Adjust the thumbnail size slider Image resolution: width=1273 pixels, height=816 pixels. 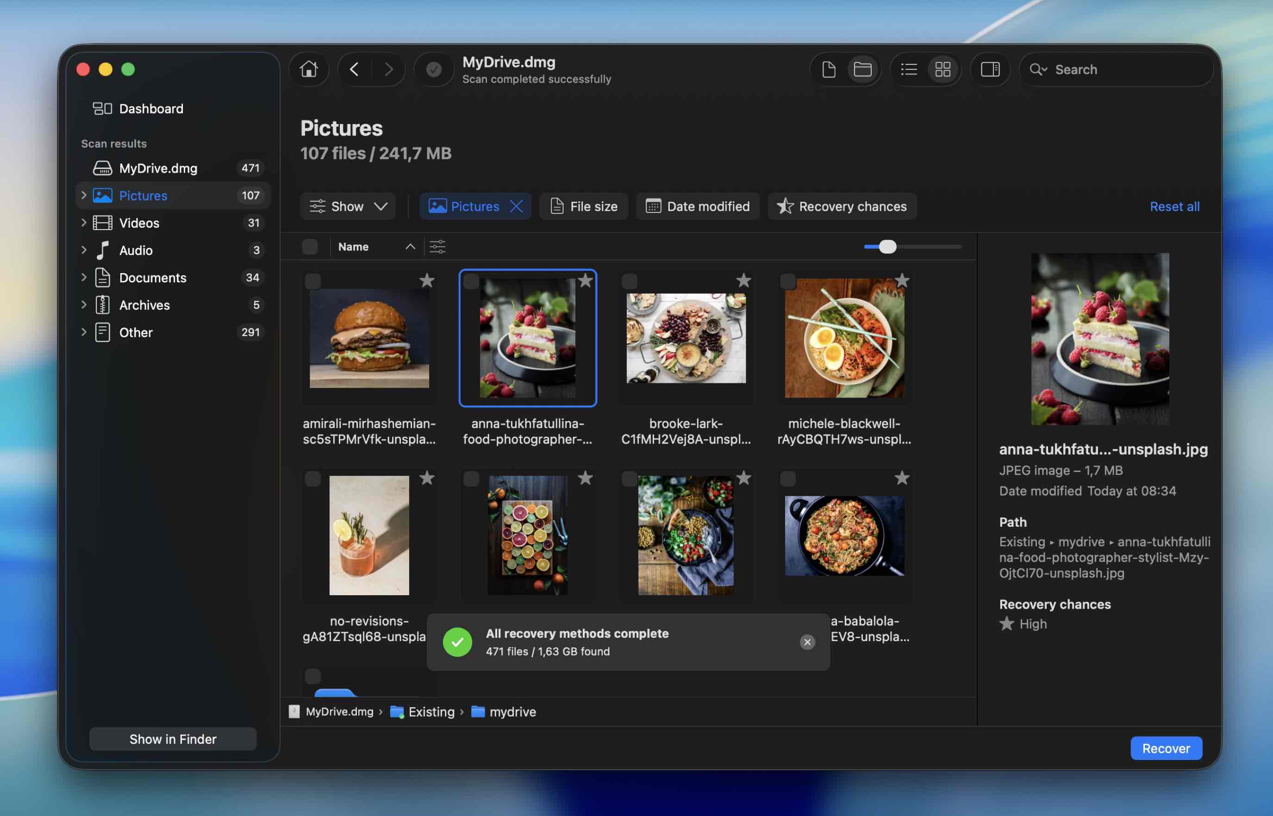pyautogui.click(x=887, y=246)
